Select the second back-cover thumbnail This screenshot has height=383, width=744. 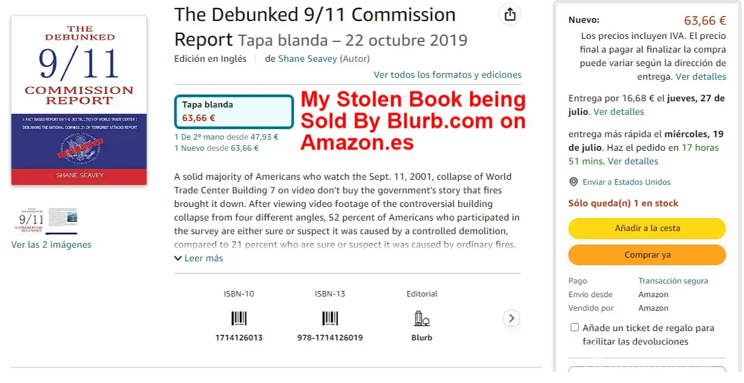pos(63,221)
